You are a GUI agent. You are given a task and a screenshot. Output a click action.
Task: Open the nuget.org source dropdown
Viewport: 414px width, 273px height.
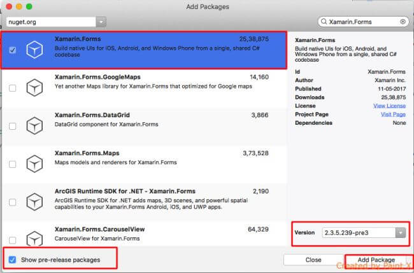click(x=101, y=22)
